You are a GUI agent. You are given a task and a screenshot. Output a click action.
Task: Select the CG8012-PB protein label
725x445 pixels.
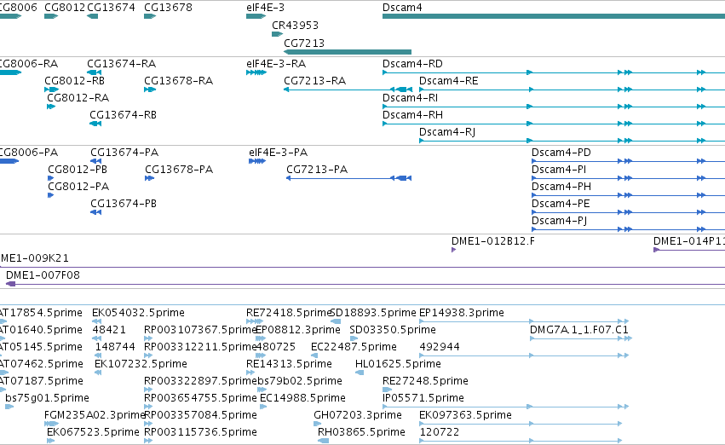click(x=78, y=170)
